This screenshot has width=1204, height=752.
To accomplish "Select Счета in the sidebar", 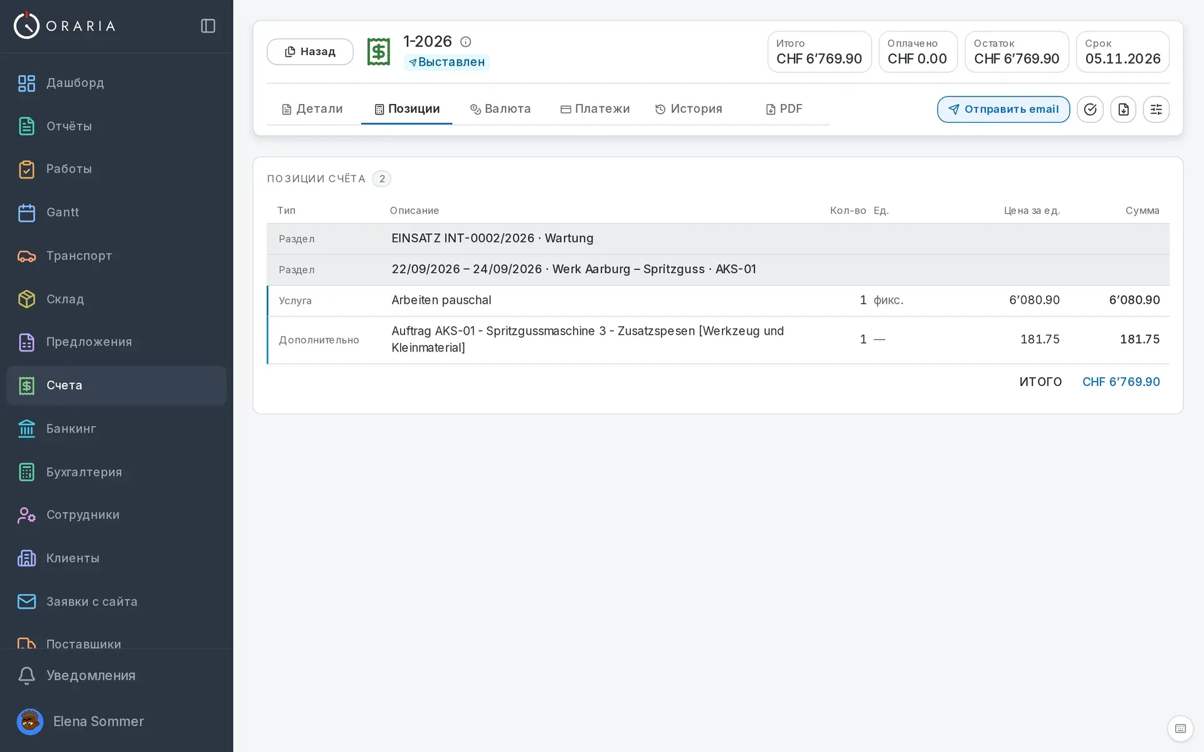I will click(117, 385).
